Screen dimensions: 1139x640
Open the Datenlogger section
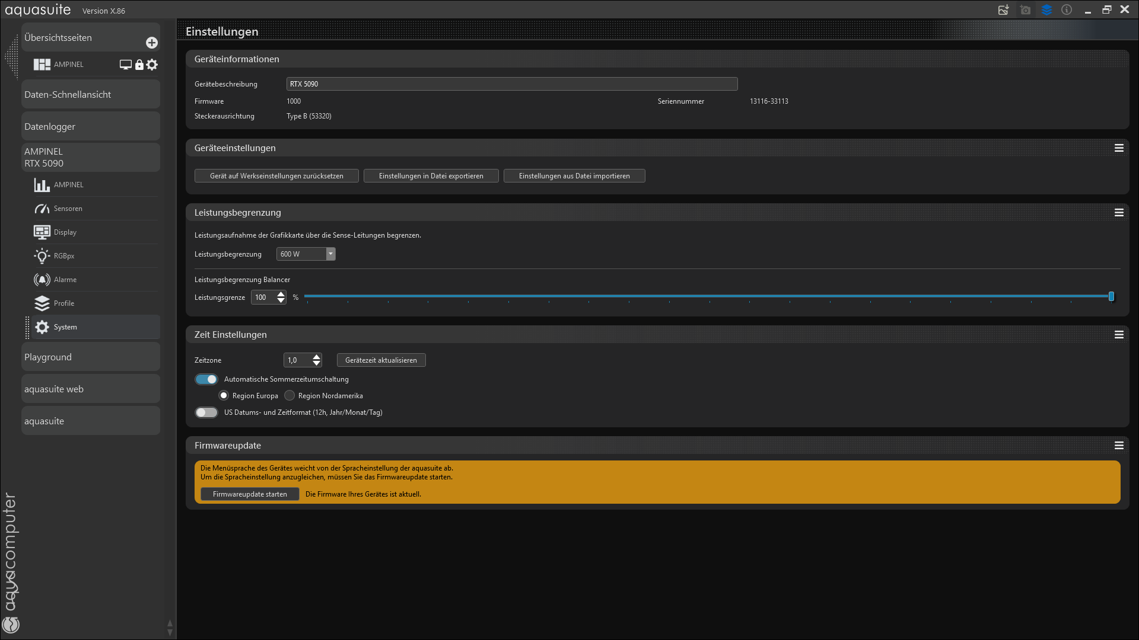[90, 126]
